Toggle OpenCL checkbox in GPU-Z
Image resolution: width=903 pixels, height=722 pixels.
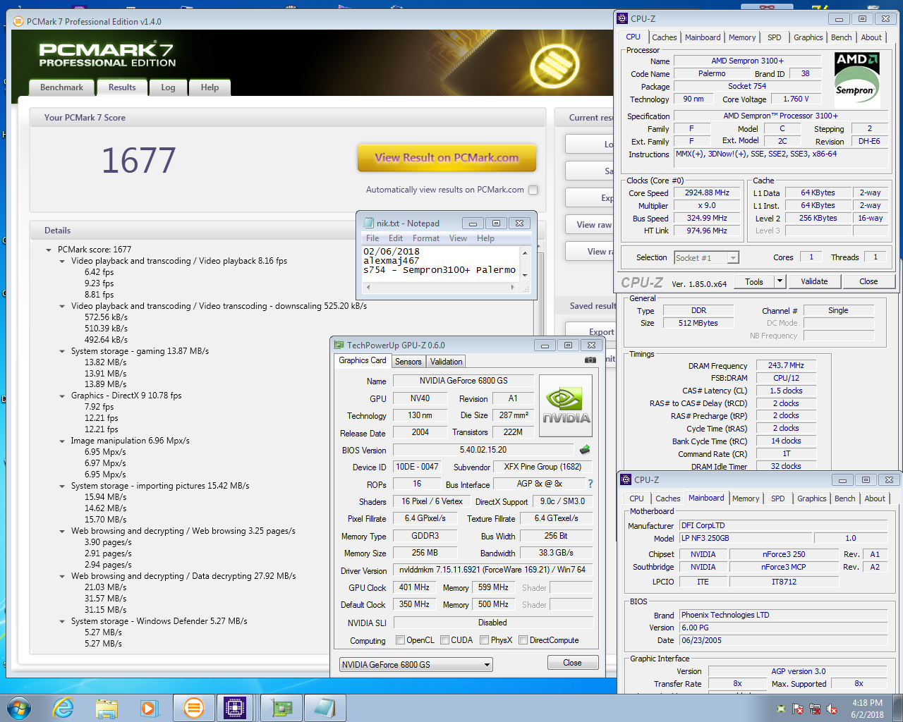coord(400,640)
